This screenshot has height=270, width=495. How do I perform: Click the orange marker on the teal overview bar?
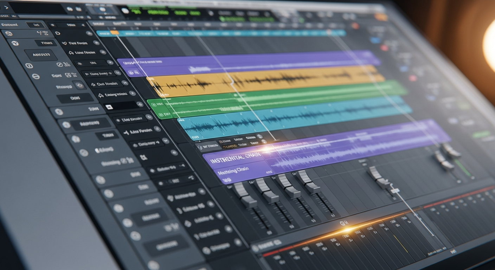(114, 33)
